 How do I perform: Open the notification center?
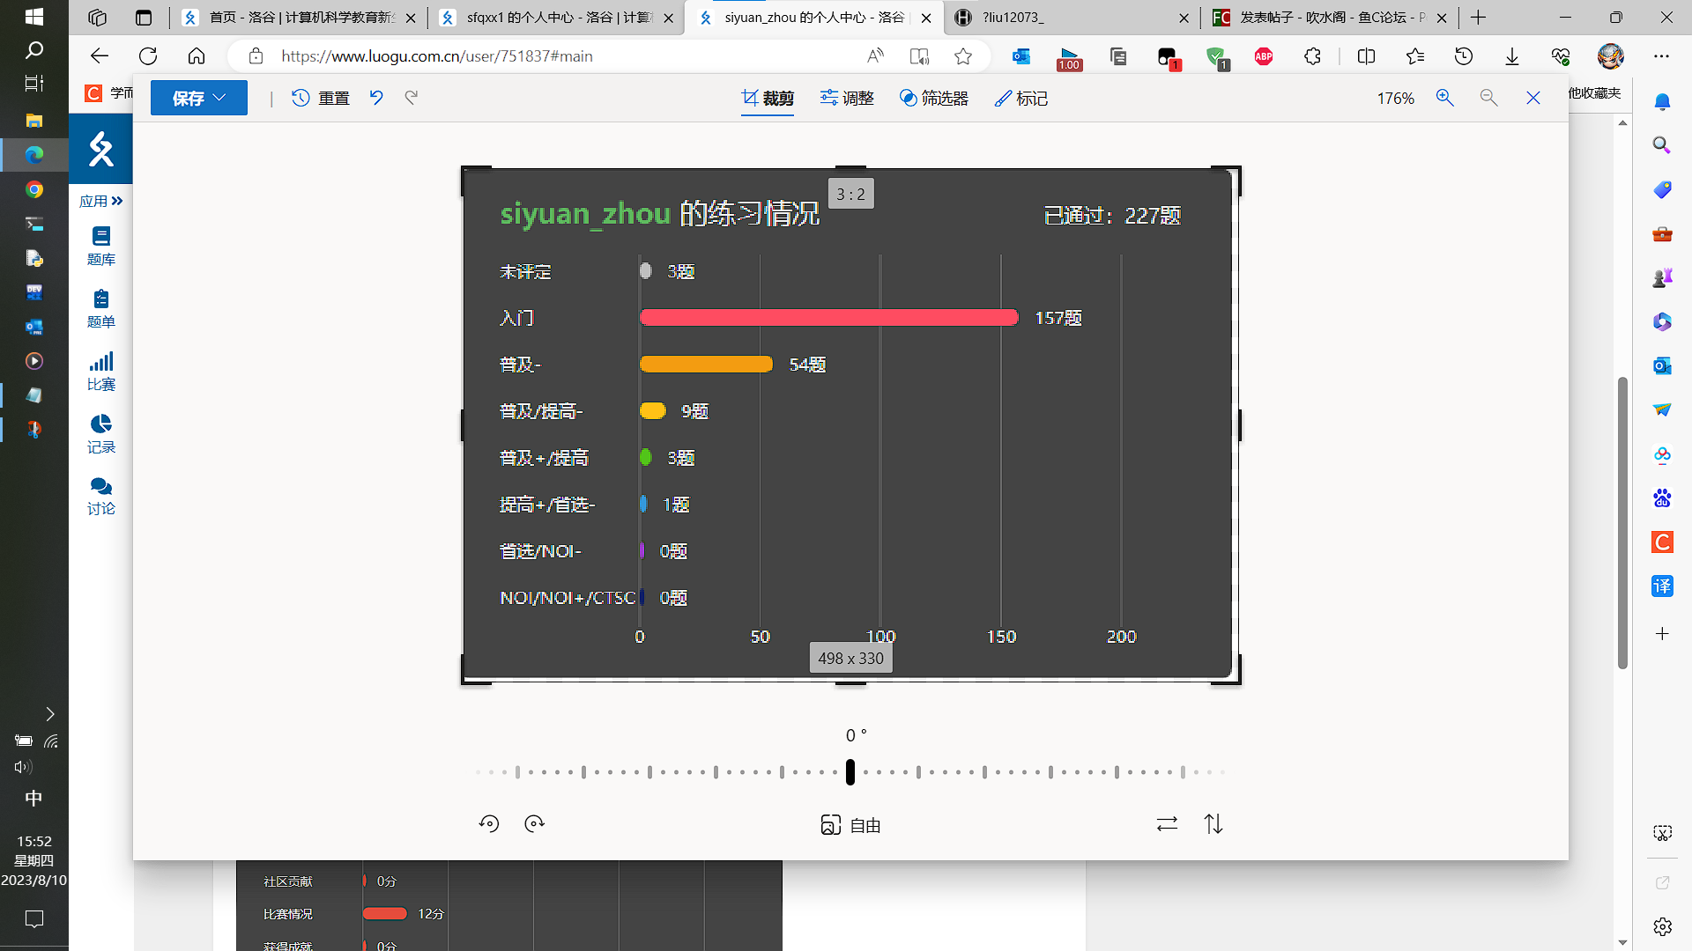pyautogui.click(x=34, y=919)
